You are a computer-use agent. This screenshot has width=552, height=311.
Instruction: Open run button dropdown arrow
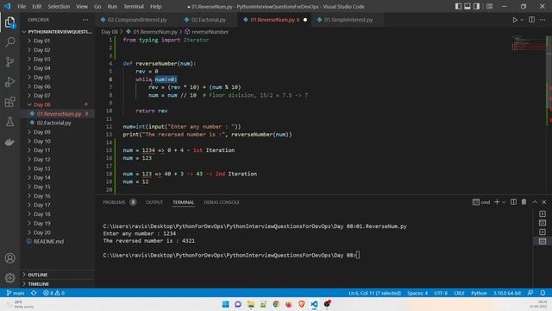[522, 20]
